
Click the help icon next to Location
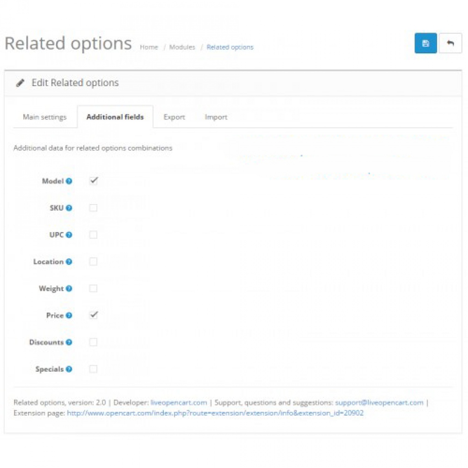tap(69, 262)
